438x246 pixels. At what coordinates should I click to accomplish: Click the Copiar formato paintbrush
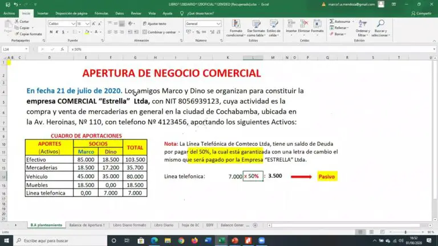pos(17,34)
